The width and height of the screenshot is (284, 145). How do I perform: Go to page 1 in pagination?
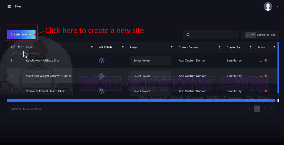(257, 109)
